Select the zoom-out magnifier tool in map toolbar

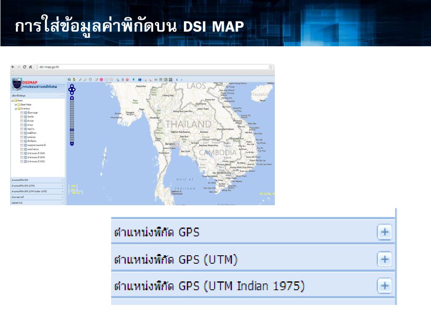coord(85,79)
